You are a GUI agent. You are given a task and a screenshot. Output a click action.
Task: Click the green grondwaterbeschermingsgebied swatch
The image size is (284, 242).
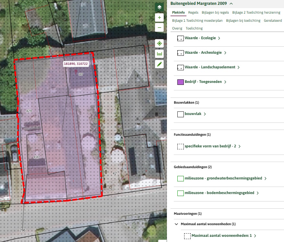[x=180, y=179]
